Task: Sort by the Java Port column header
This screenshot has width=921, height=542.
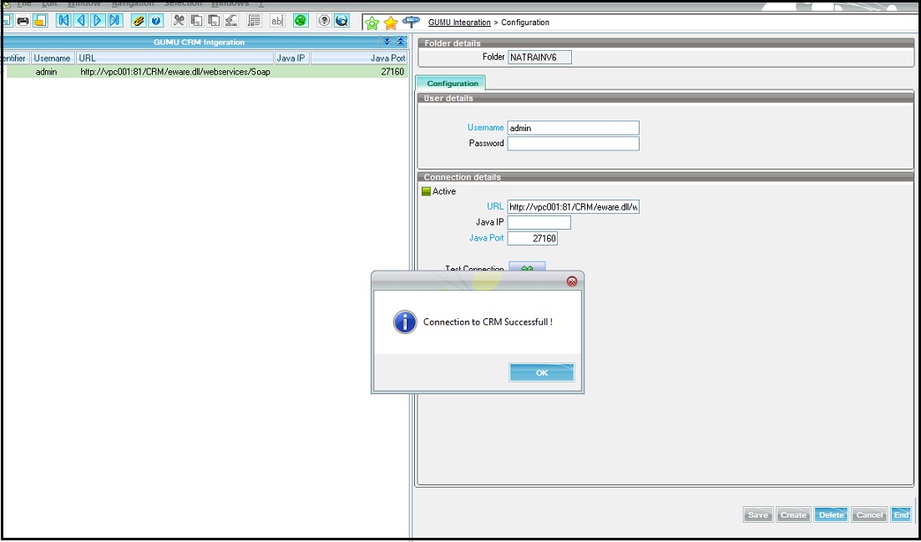Action: pyautogui.click(x=359, y=58)
